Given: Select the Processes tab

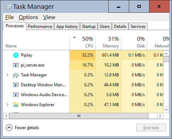Looking at the screenshot, I should 15,26.
